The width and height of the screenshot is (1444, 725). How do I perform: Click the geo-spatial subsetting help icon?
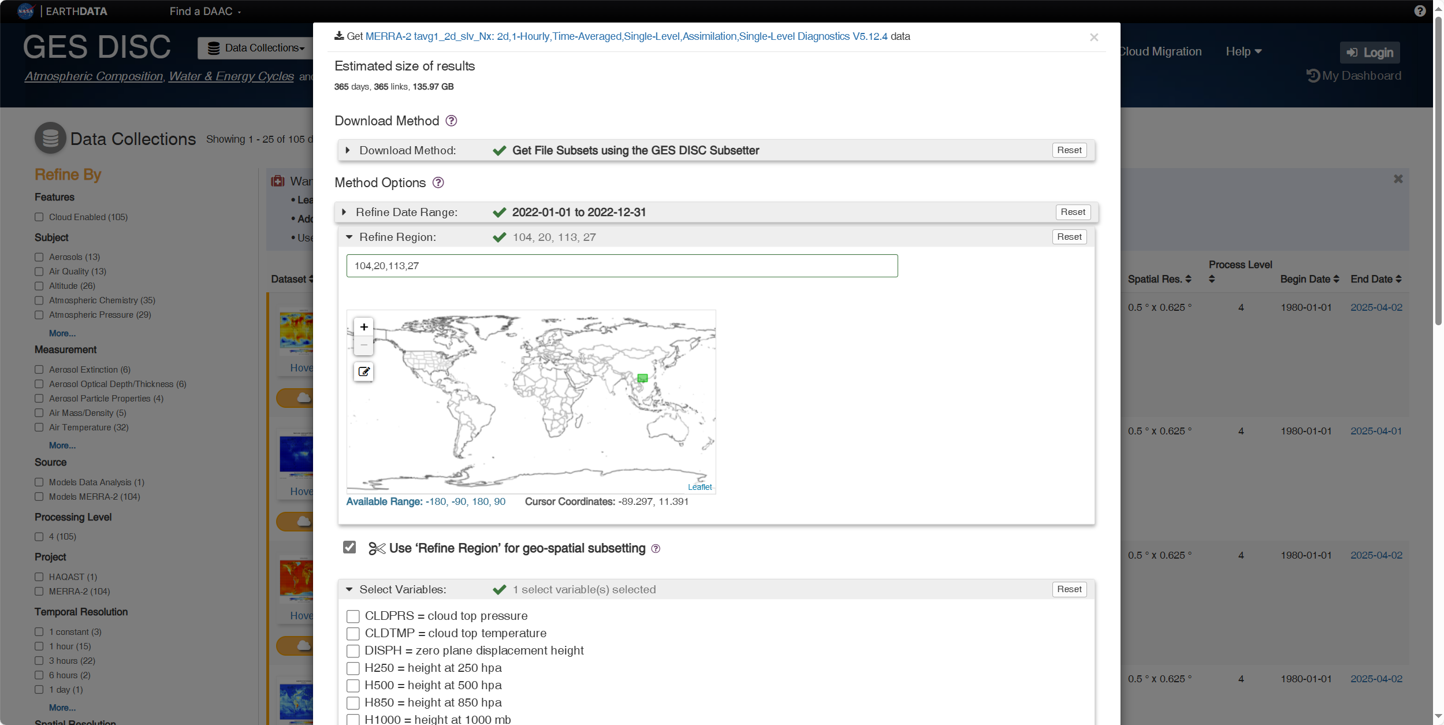tap(656, 549)
